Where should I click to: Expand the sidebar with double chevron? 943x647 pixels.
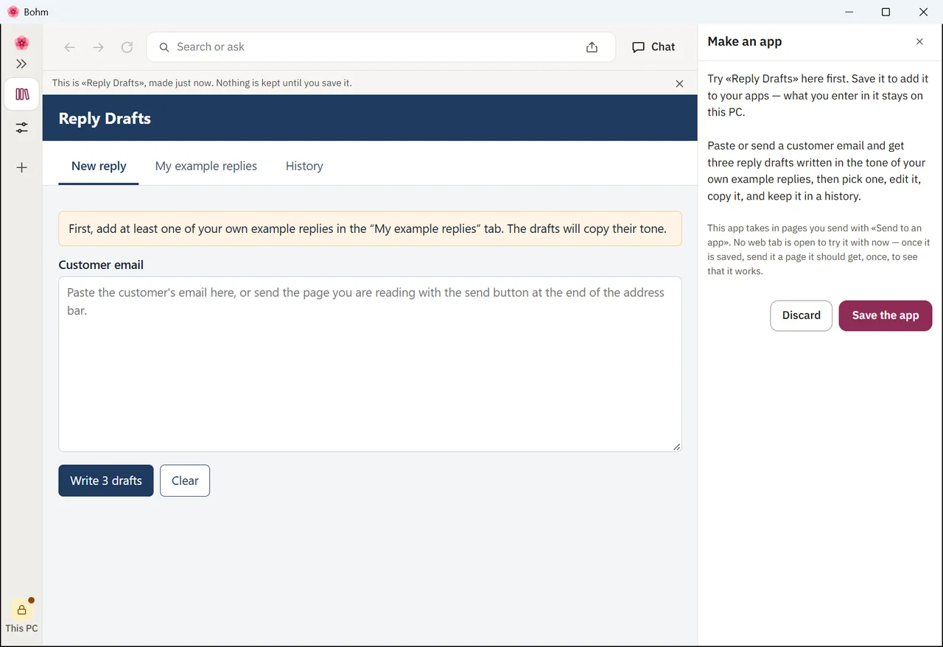point(21,64)
